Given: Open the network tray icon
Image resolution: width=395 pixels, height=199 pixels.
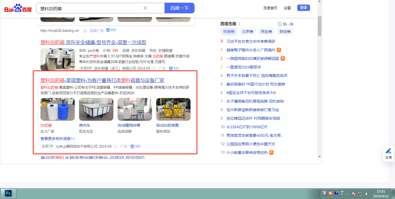Looking at the screenshot, I should [x=360, y=194].
